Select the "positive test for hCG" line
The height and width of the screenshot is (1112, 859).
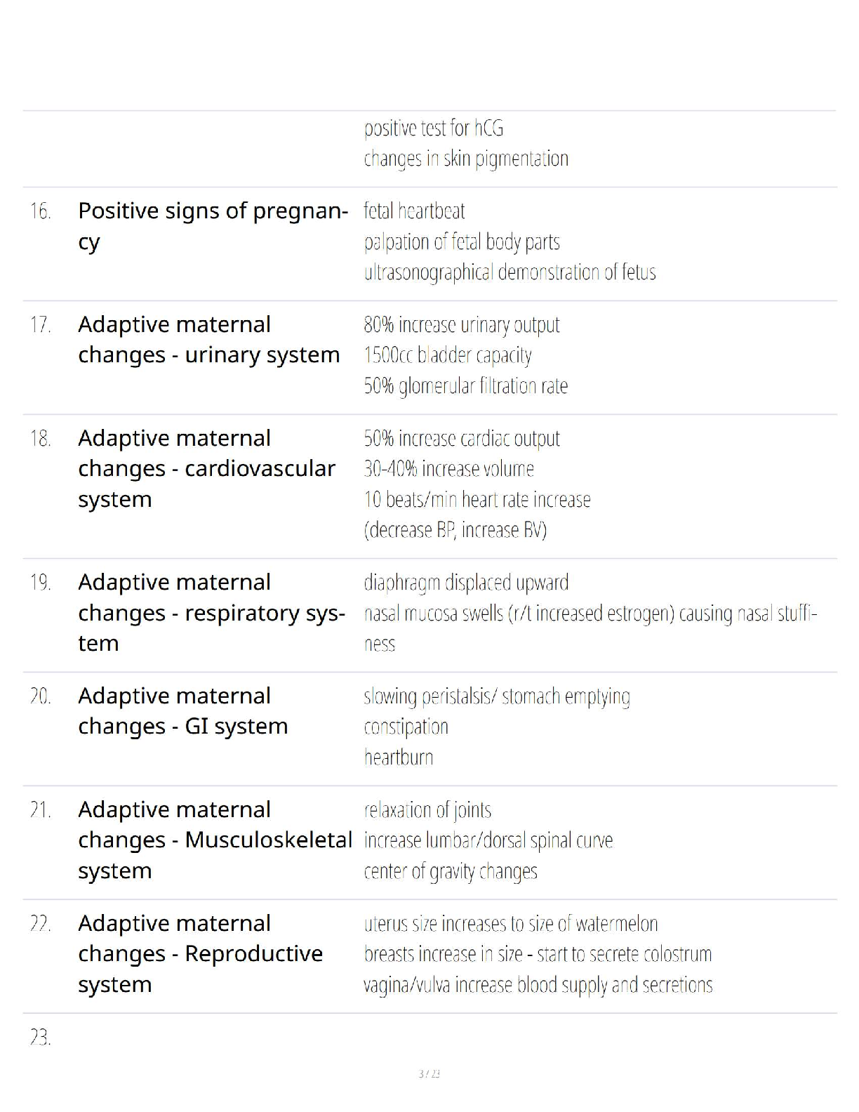(x=433, y=128)
